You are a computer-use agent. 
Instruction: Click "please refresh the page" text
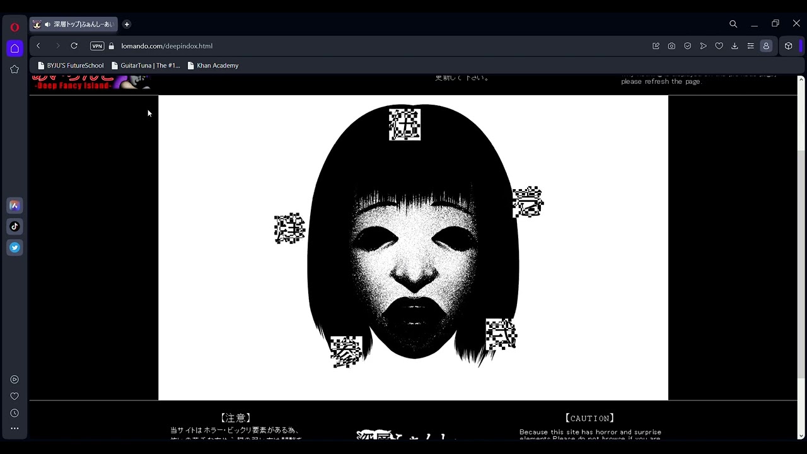click(x=661, y=81)
